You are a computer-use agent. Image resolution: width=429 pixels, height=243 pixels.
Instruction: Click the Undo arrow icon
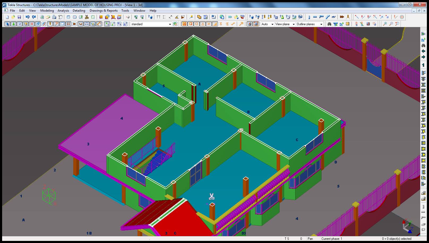coord(27,17)
